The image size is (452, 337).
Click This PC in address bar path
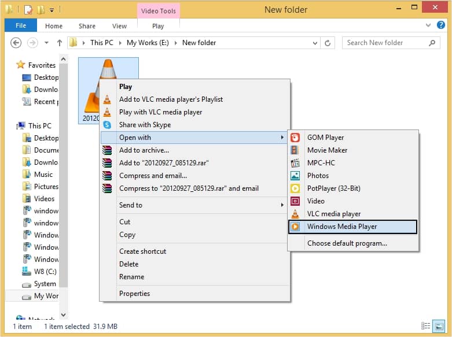tap(101, 43)
